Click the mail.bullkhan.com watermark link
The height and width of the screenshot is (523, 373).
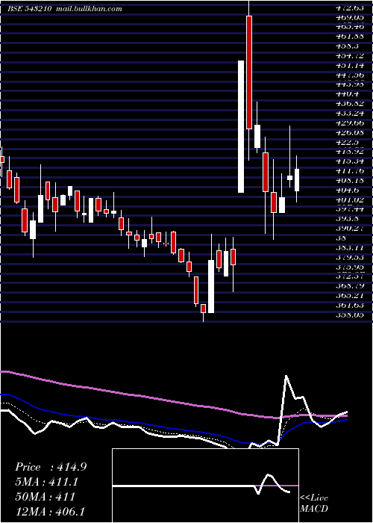coord(90,9)
